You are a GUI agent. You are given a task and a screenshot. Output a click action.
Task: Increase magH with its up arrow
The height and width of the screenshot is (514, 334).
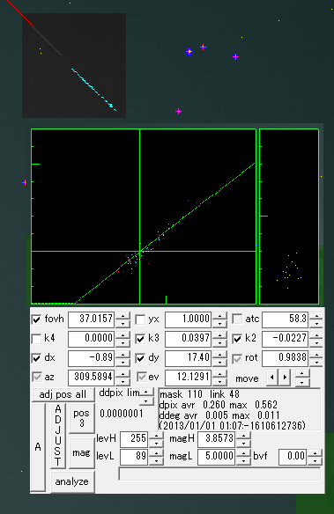pos(244,436)
